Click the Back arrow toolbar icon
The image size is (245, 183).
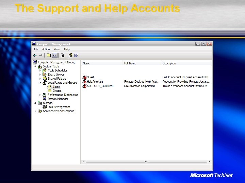[x=35, y=55]
